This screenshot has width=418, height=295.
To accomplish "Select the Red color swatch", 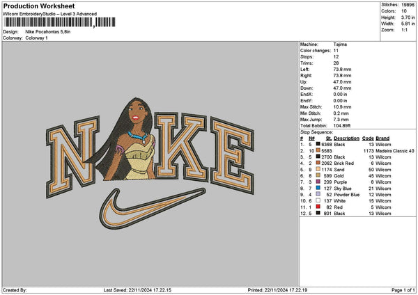I will 318,207.
